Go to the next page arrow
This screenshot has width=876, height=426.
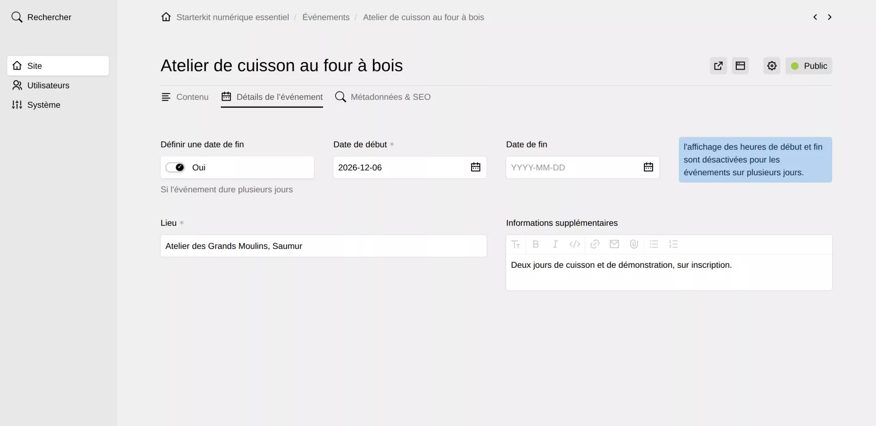830,17
